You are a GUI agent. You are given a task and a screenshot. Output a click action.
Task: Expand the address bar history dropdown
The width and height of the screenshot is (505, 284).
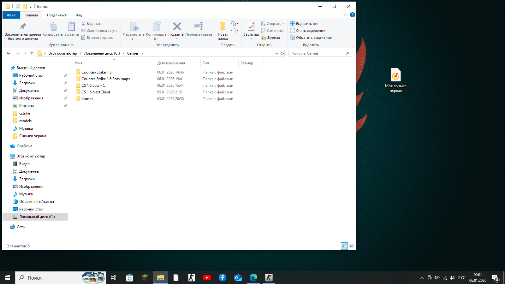tap(277, 53)
